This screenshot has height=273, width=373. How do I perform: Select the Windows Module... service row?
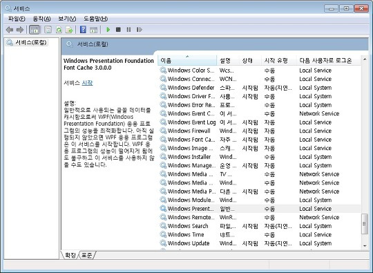point(260,200)
